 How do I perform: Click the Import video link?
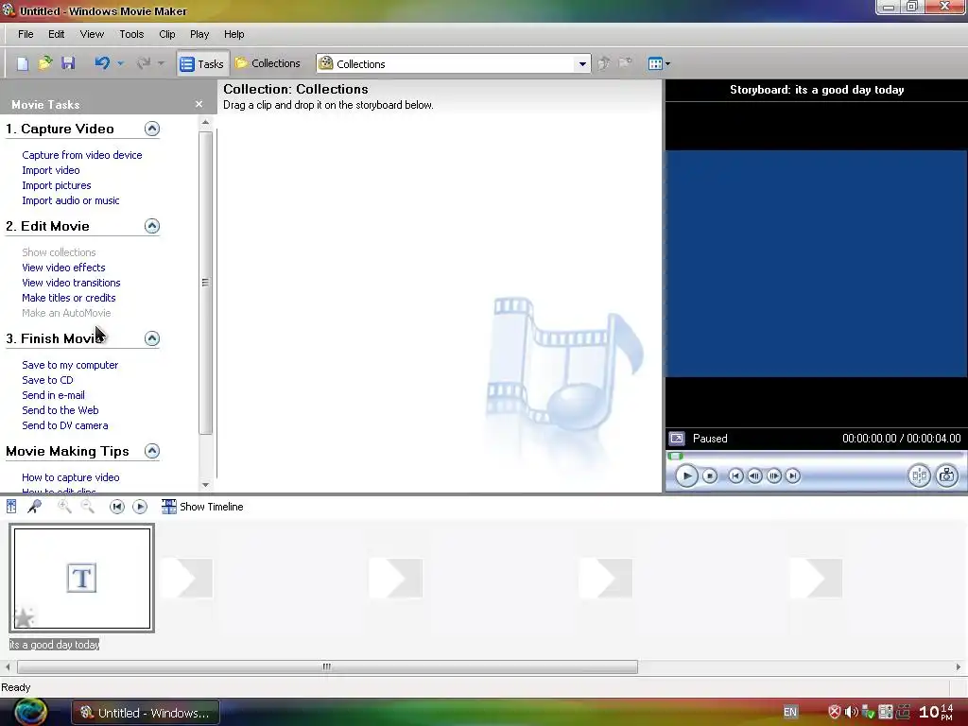51,170
